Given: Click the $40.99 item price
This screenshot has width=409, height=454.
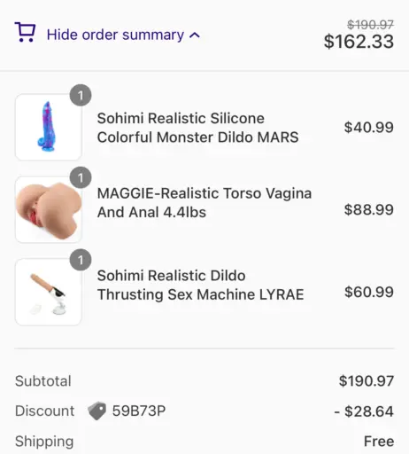Looking at the screenshot, I should pyautogui.click(x=369, y=128).
